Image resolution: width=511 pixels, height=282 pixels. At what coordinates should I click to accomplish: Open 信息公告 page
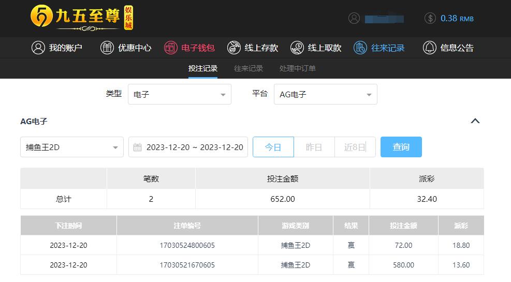[x=448, y=48]
